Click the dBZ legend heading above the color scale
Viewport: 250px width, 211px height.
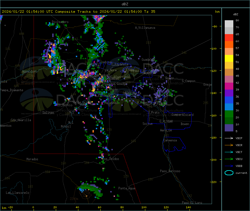point(236,14)
